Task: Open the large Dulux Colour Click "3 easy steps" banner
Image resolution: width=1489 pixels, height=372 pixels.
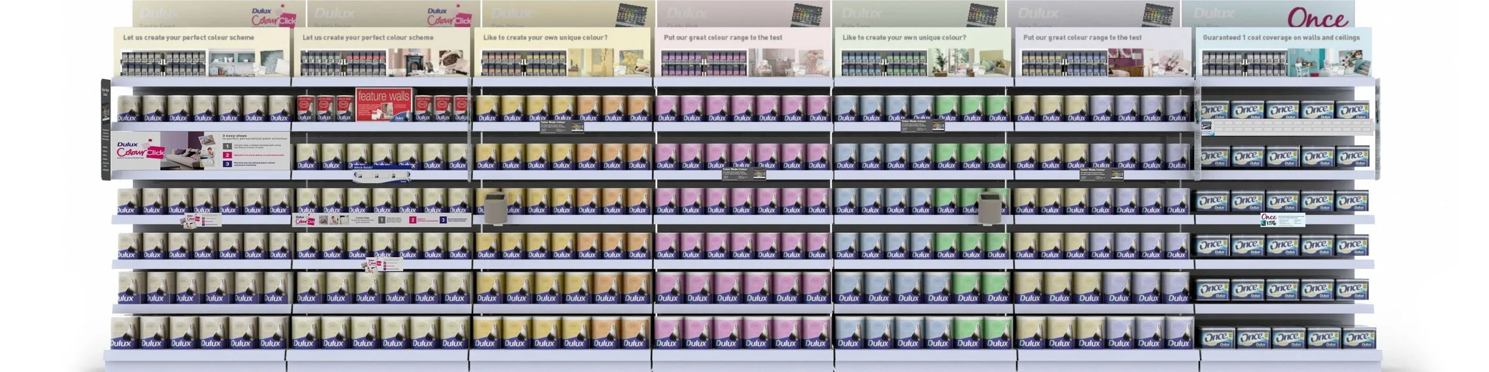Action: tap(201, 151)
